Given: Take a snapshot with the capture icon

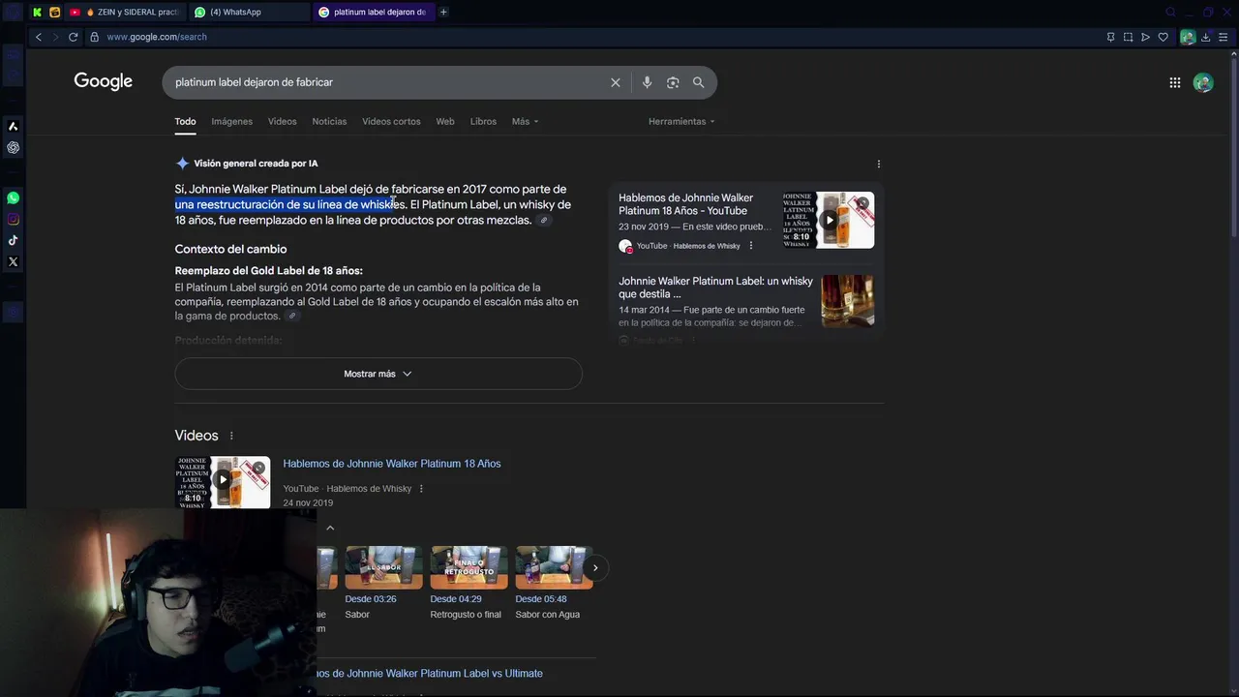Looking at the screenshot, I should point(1128,37).
